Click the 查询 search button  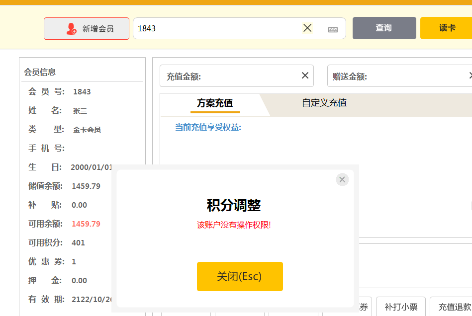coord(384,28)
